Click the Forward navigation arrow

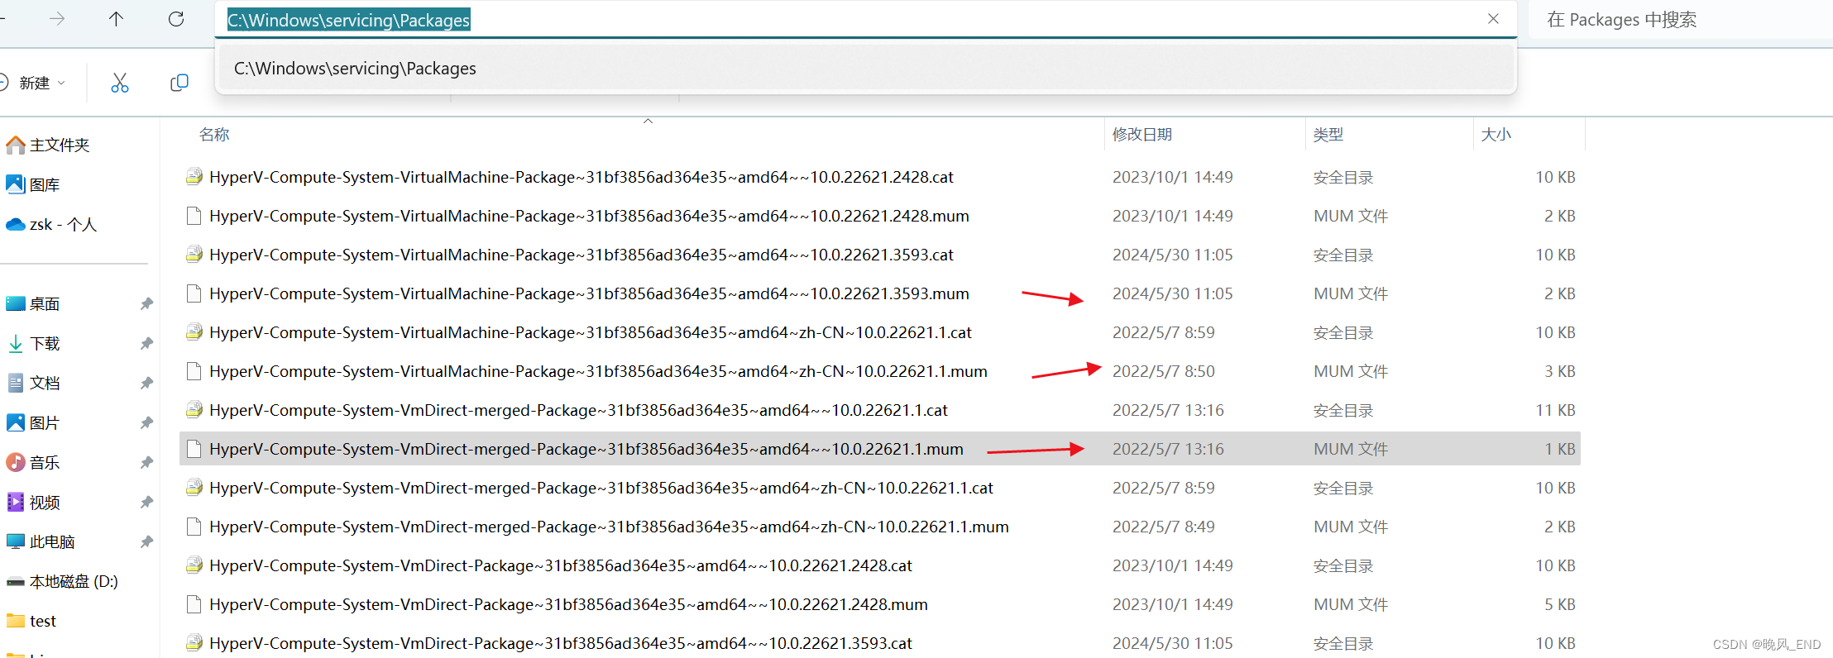57,19
